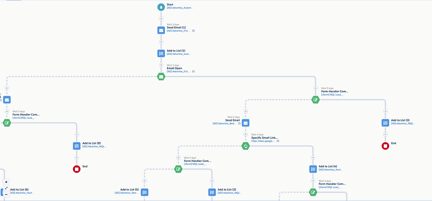Open the [AD] Advertise_MQL link under Add to List (8)
The image size is (432, 201).
click(x=94, y=147)
